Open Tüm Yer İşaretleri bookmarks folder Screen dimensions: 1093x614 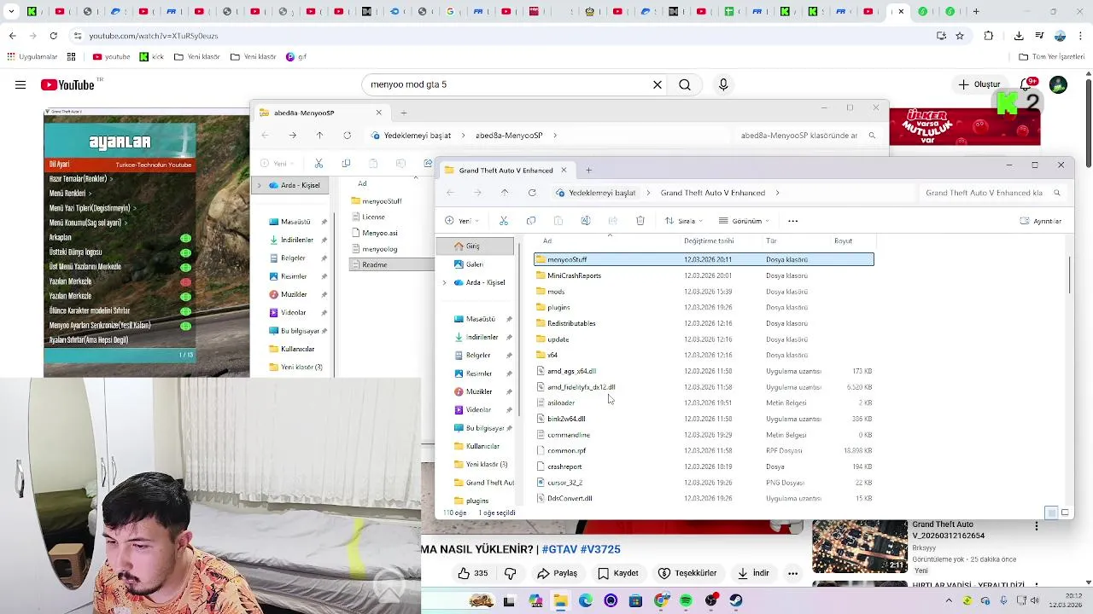pyautogui.click(x=1051, y=57)
